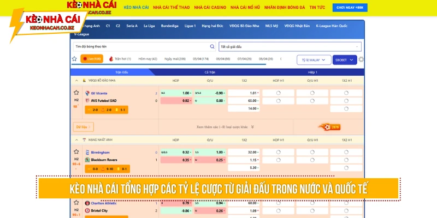Select the Hôm nay (42) tab

147,59
